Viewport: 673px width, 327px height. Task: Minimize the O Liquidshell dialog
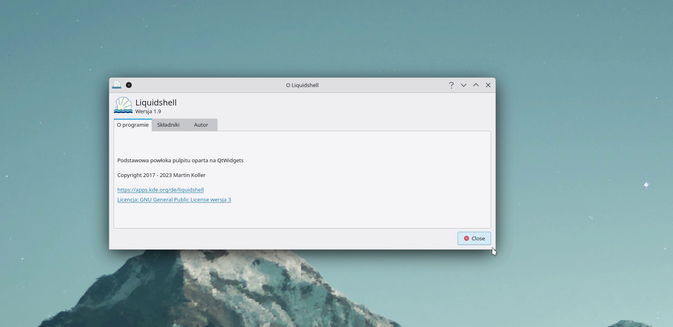point(464,85)
